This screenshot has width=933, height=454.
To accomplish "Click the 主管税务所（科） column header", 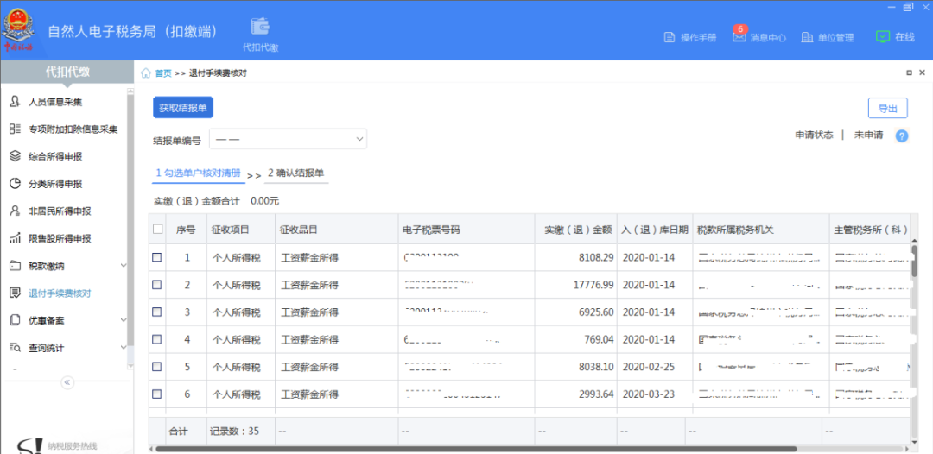I will pos(871,229).
